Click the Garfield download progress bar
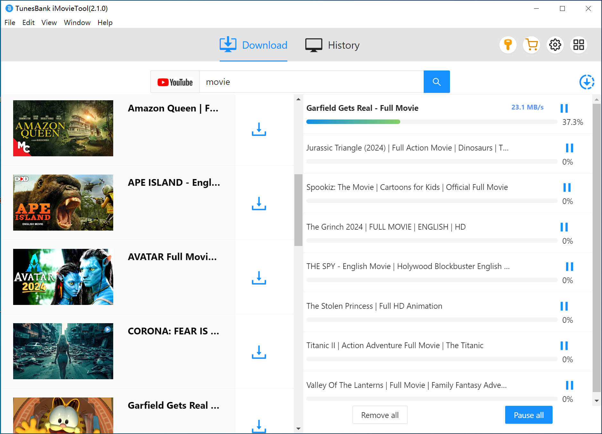 coord(431,122)
